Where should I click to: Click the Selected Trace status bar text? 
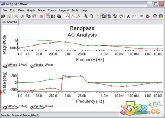(x=20, y=115)
